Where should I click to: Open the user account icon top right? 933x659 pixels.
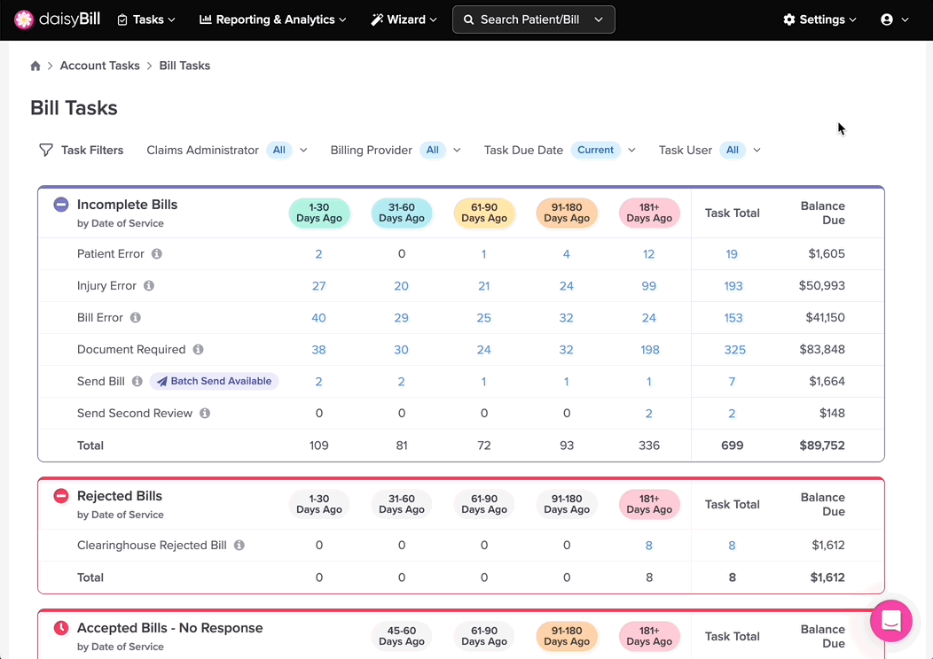(x=890, y=19)
